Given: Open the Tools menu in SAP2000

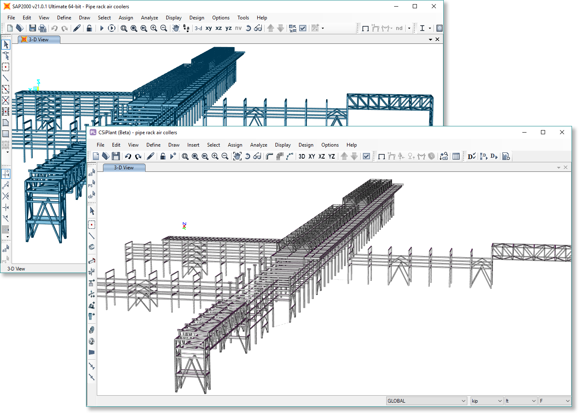Looking at the screenshot, I should [243, 18].
